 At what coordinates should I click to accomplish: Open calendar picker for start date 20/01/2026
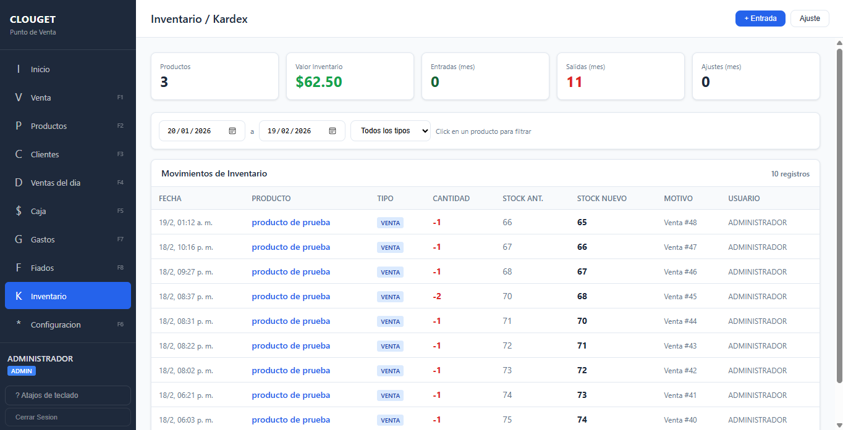point(232,131)
